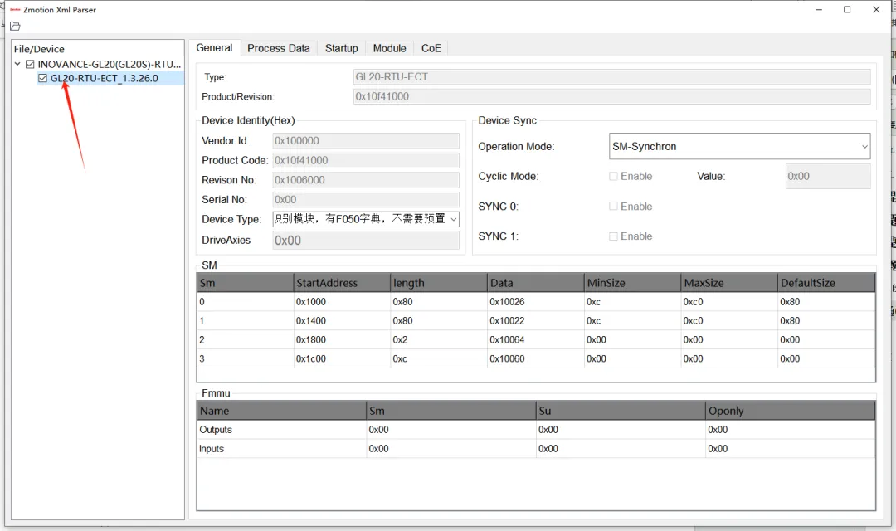Switch to the Process Data tab
Viewport: 896px width, 531px height.
(x=278, y=49)
